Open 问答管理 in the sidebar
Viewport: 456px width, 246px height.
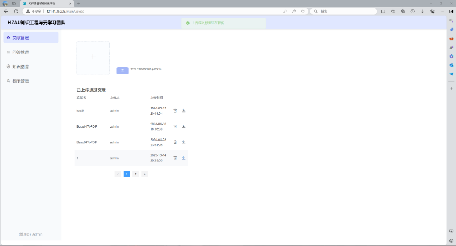[x=20, y=52]
